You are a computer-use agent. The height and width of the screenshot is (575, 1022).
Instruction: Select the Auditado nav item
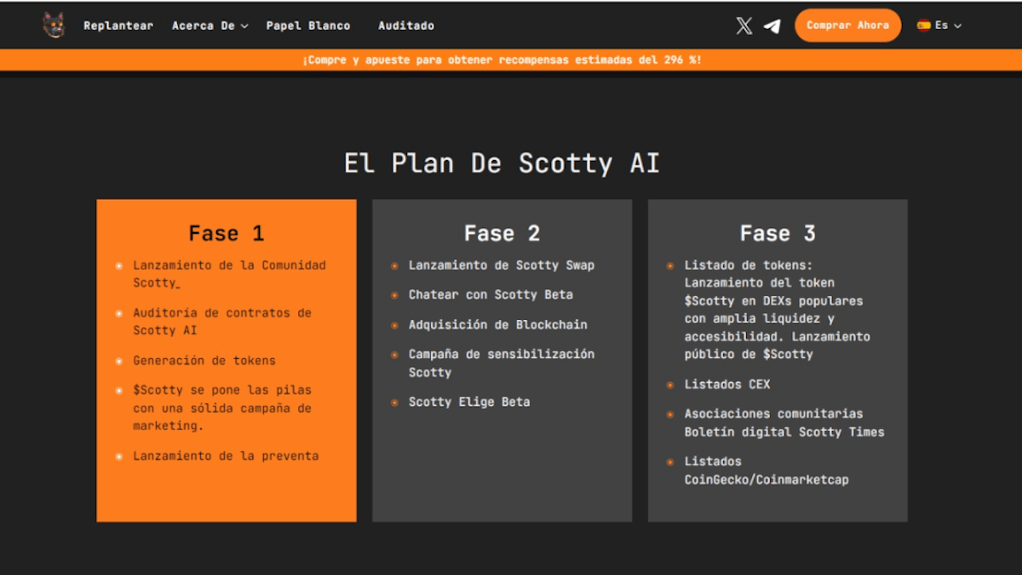406,26
